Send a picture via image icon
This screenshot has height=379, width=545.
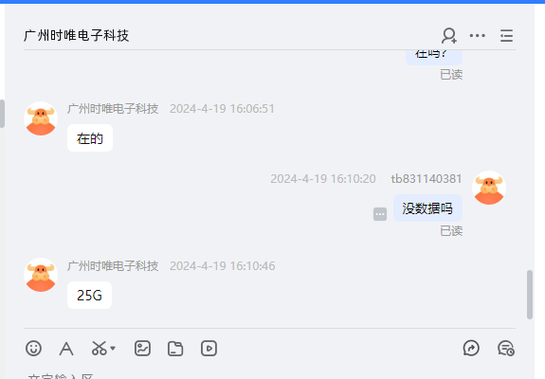142,348
